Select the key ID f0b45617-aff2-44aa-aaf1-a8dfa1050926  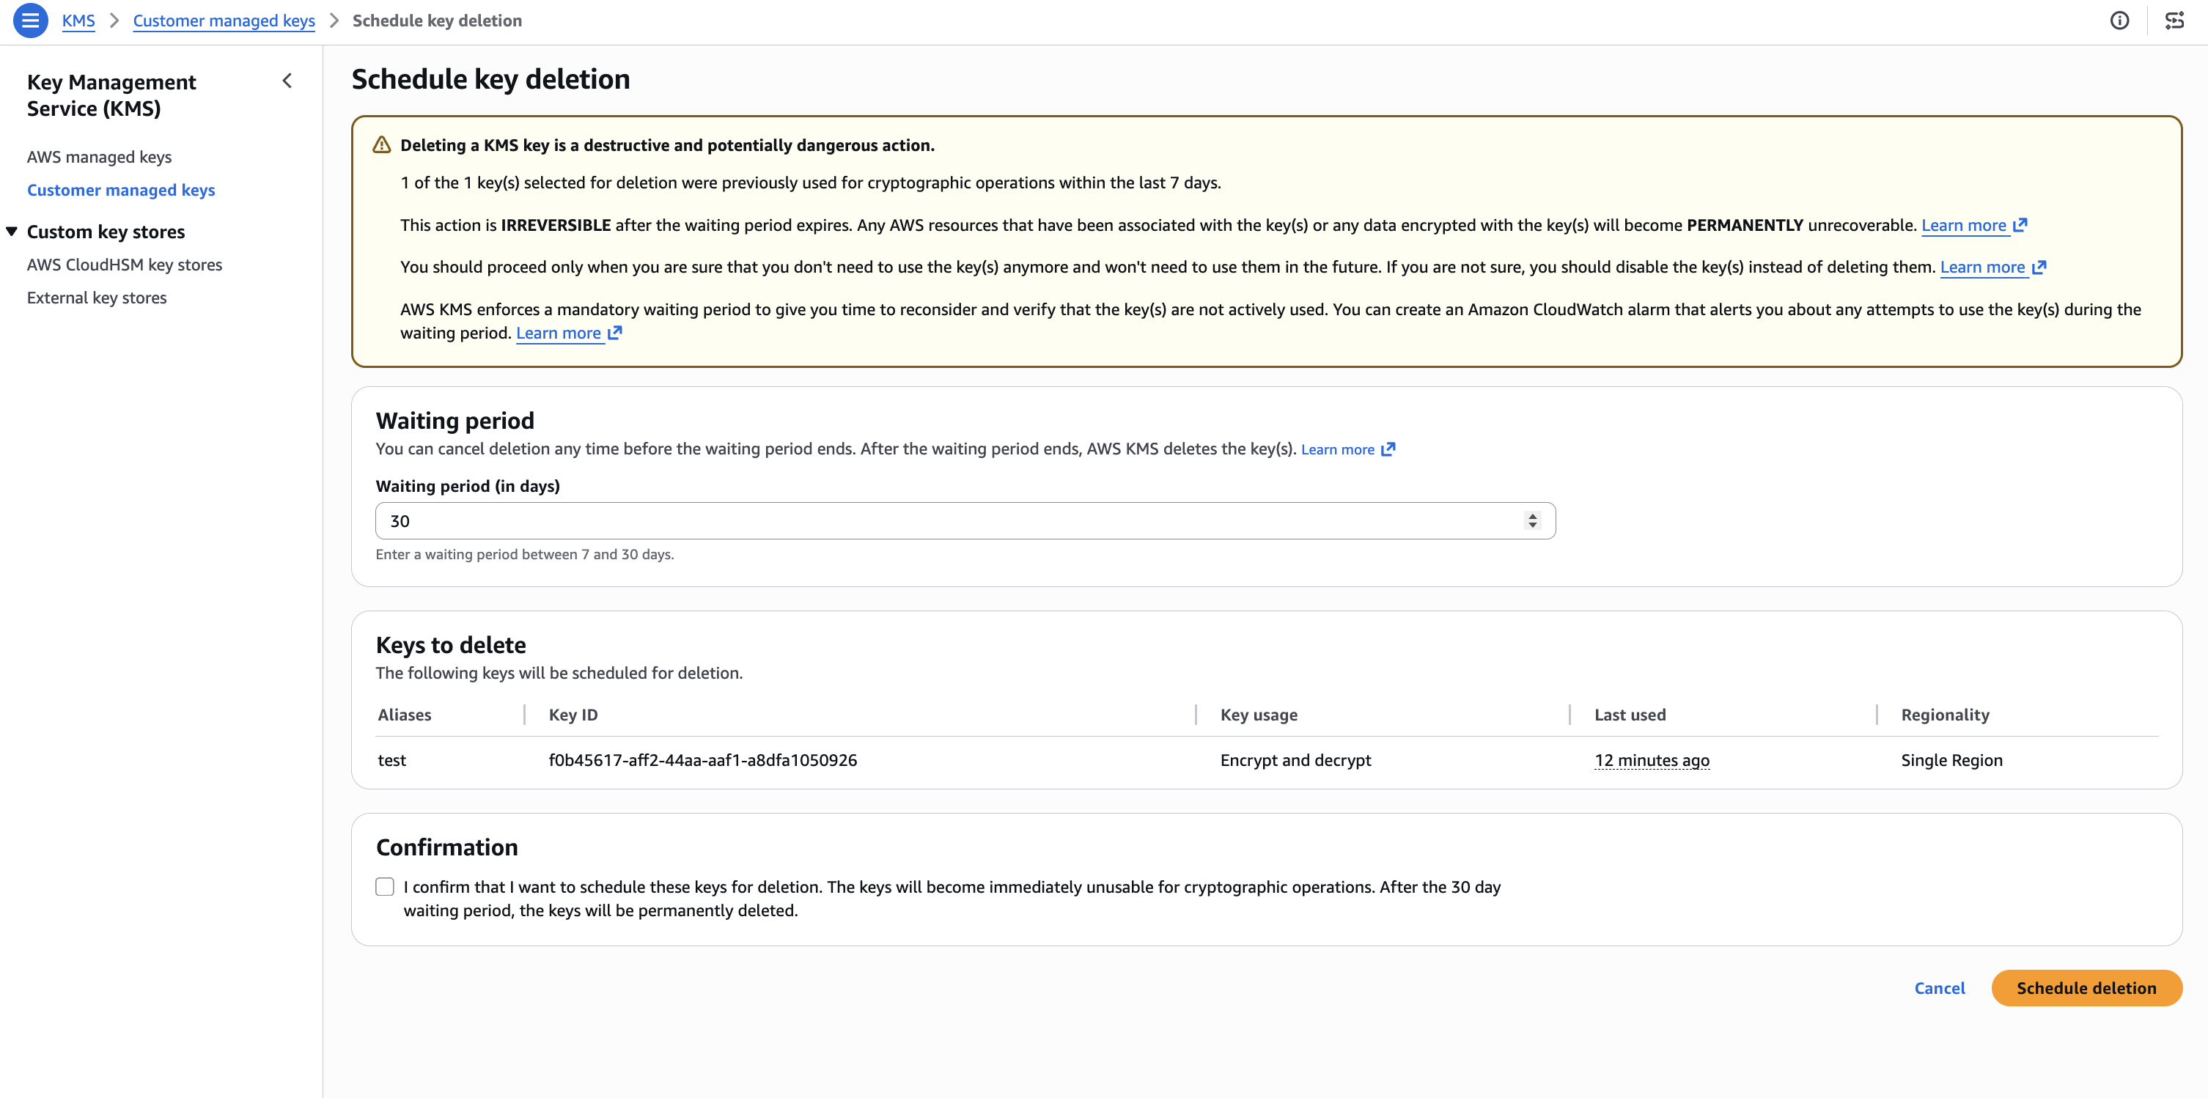point(703,760)
